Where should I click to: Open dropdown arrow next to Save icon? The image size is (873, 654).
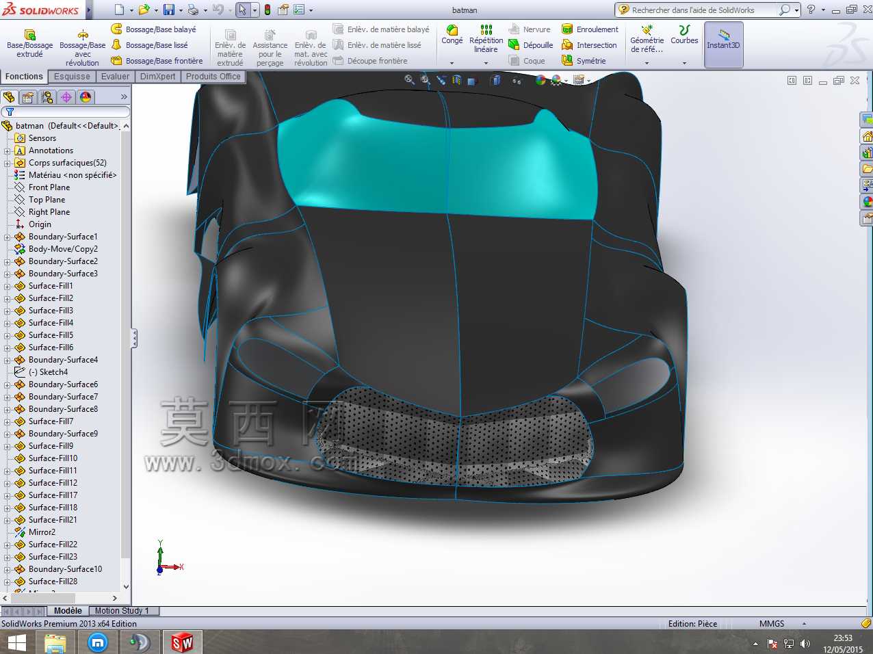pyautogui.click(x=181, y=10)
